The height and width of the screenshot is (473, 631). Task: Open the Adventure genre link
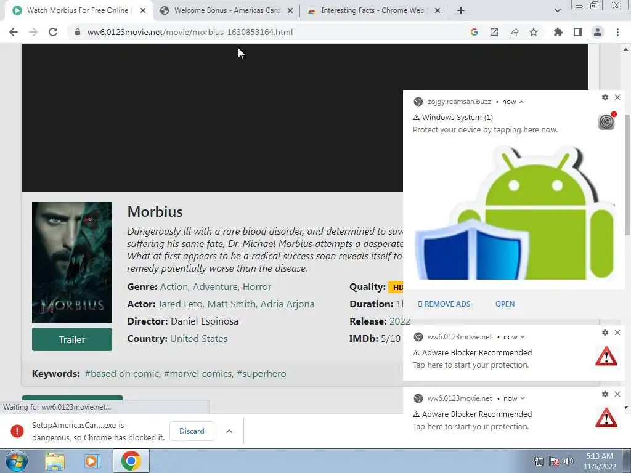point(215,287)
